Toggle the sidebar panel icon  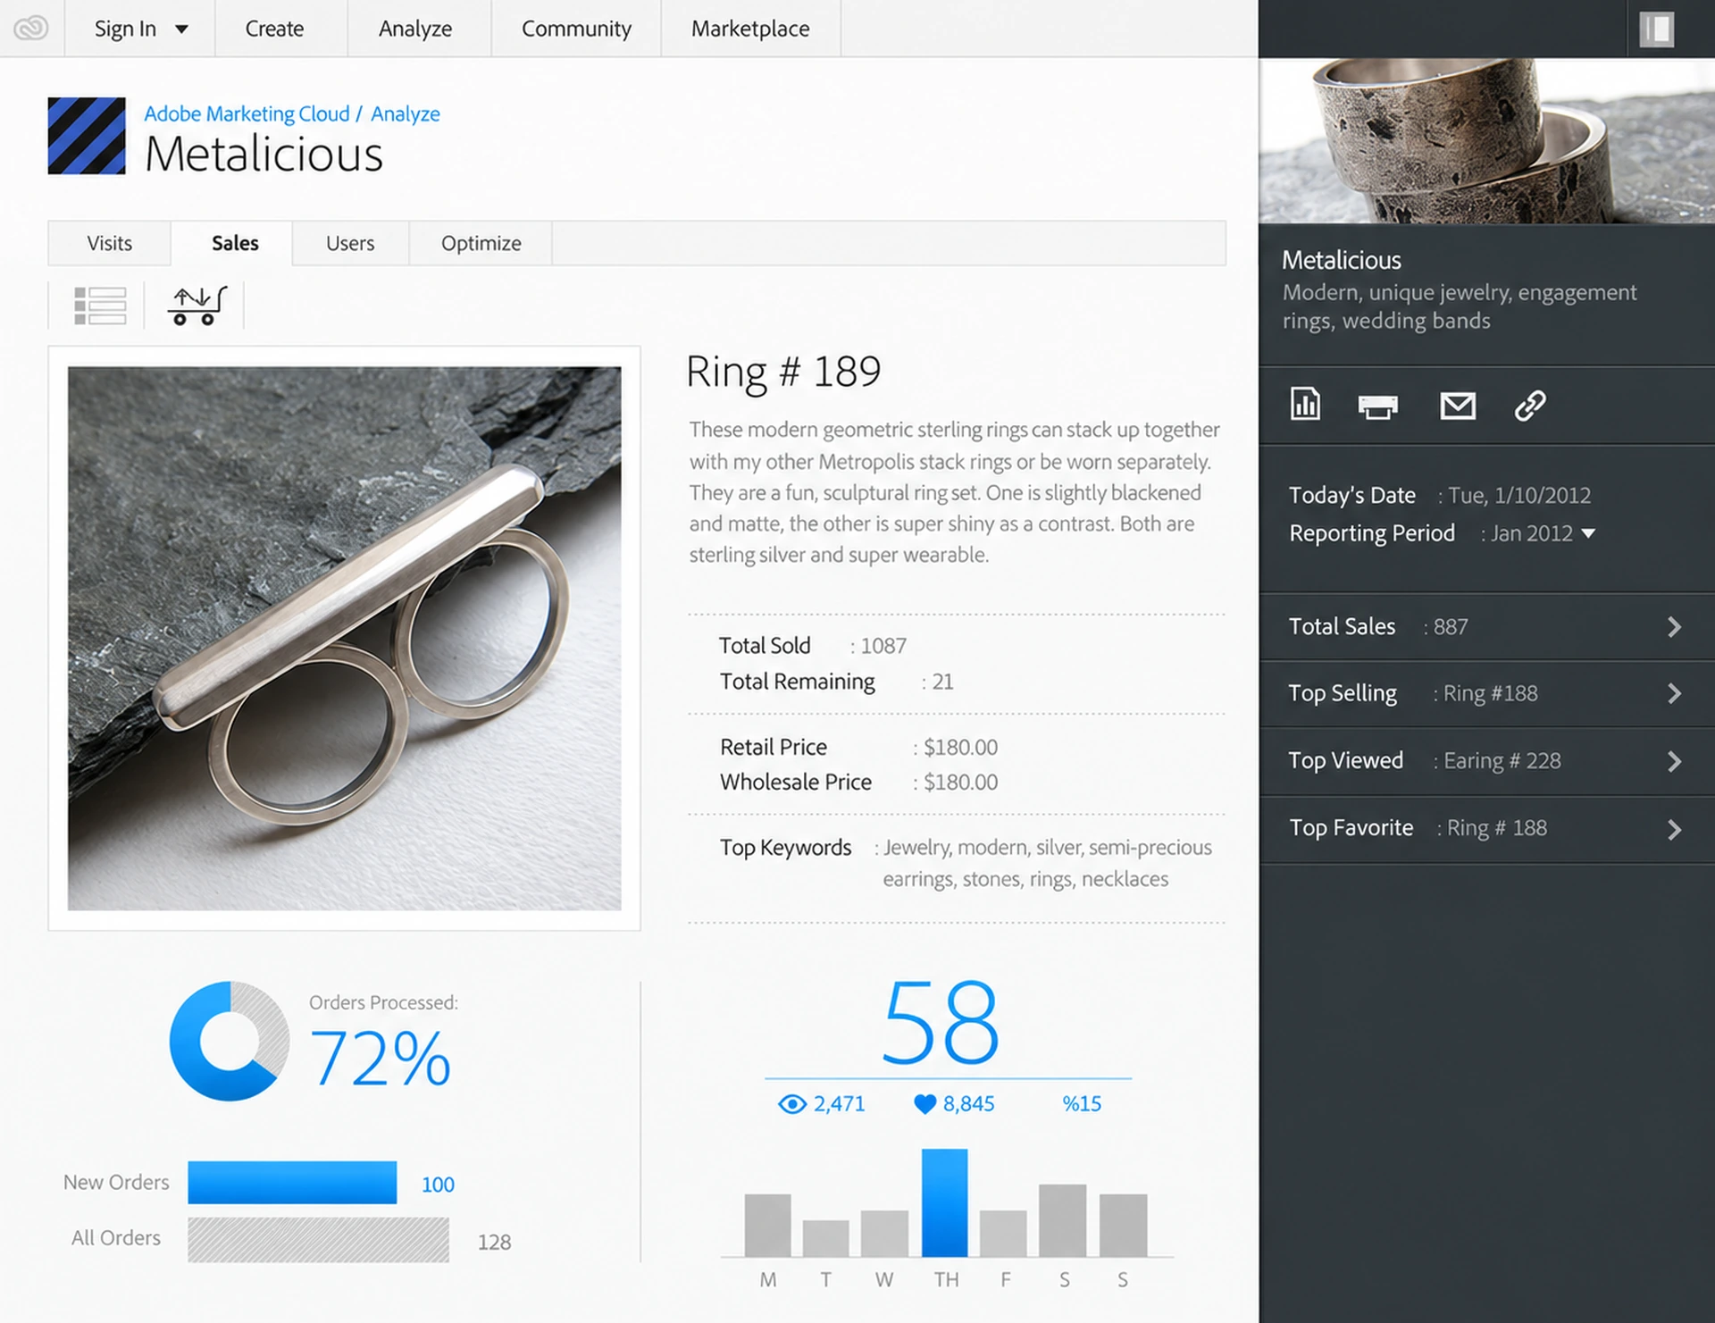pyautogui.click(x=1656, y=29)
